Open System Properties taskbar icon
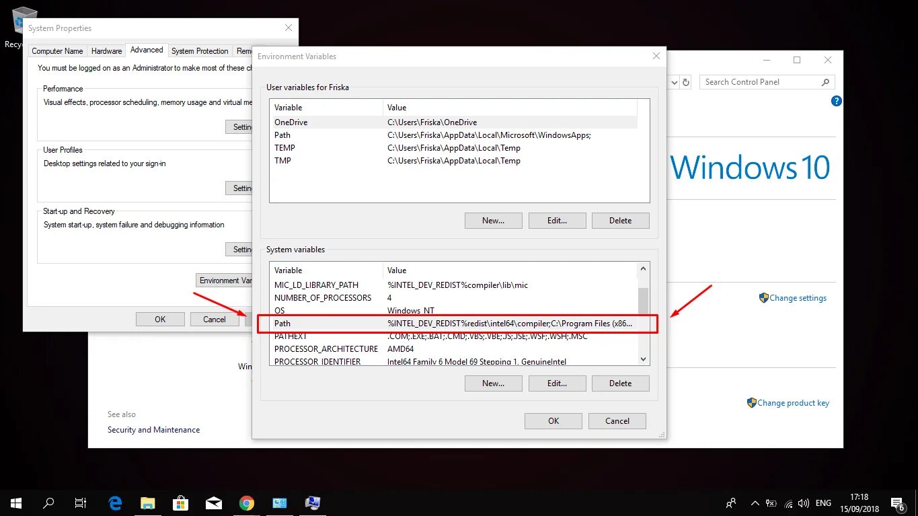Image resolution: width=918 pixels, height=516 pixels. [x=313, y=503]
